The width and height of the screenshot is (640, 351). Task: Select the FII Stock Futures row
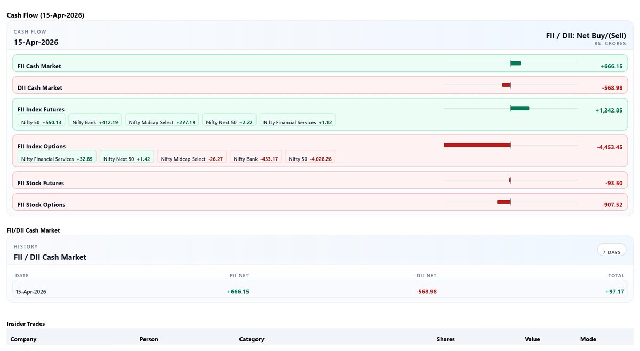(x=320, y=180)
